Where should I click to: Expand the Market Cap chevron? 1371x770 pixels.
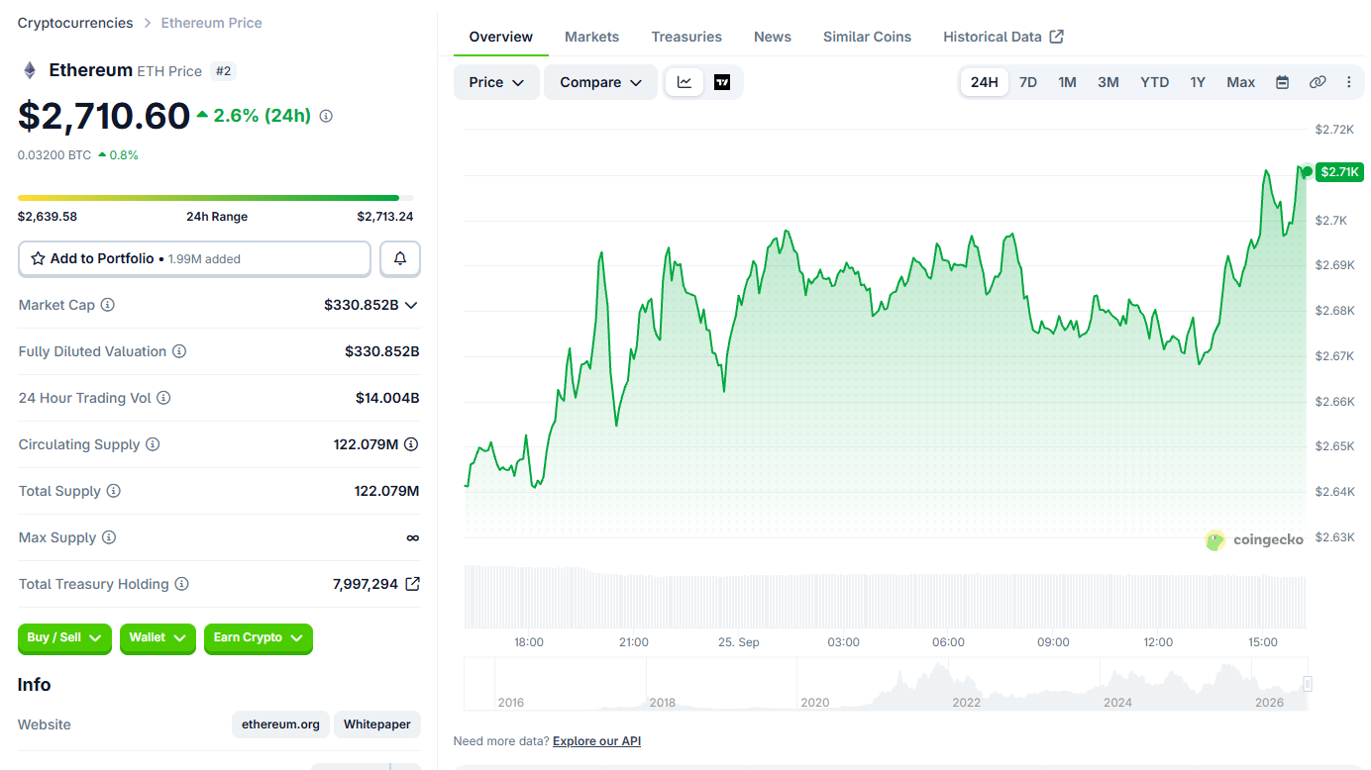pyautogui.click(x=411, y=305)
